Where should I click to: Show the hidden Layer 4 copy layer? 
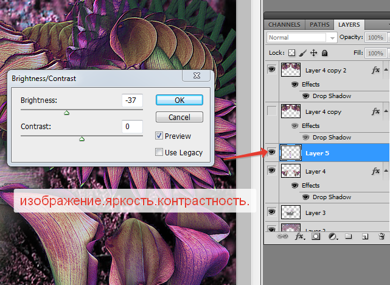pyautogui.click(x=271, y=111)
